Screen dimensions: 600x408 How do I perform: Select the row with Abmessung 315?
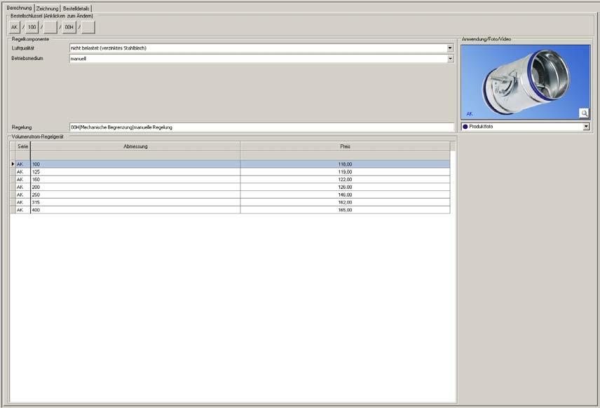(x=230, y=202)
